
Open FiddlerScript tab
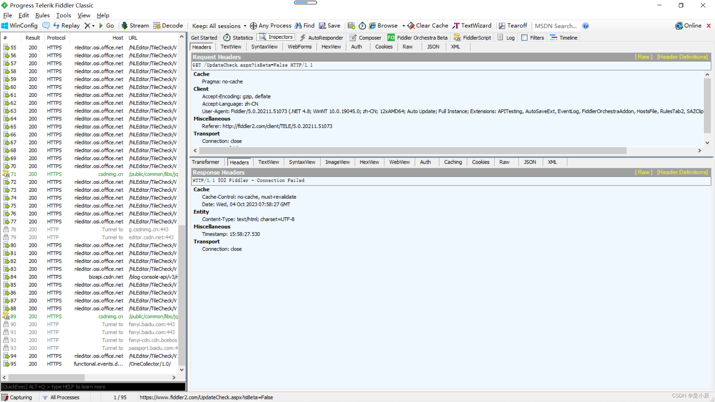[472, 38]
